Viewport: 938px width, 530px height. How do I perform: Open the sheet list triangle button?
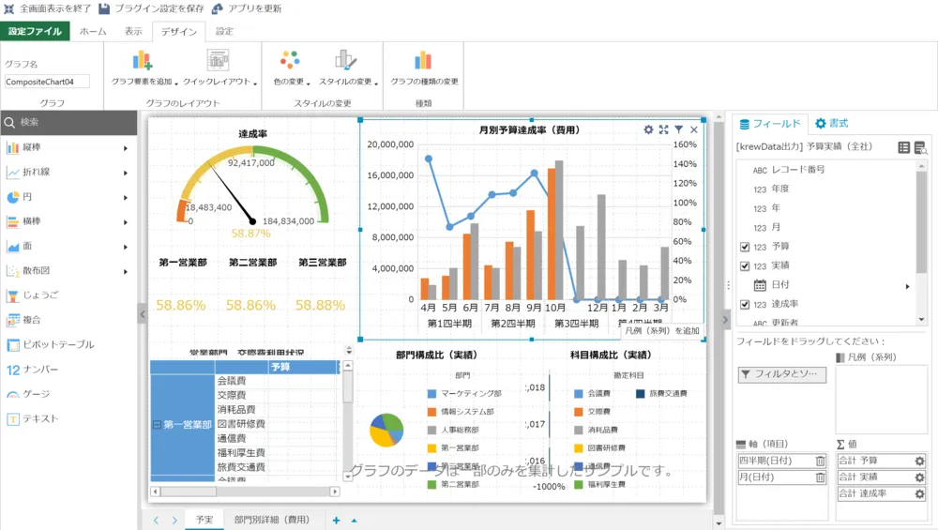click(x=355, y=521)
